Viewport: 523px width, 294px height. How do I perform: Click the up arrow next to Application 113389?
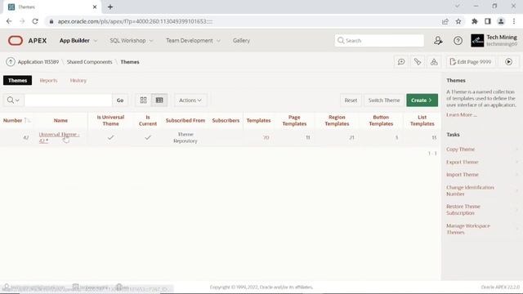pos(11,62)
